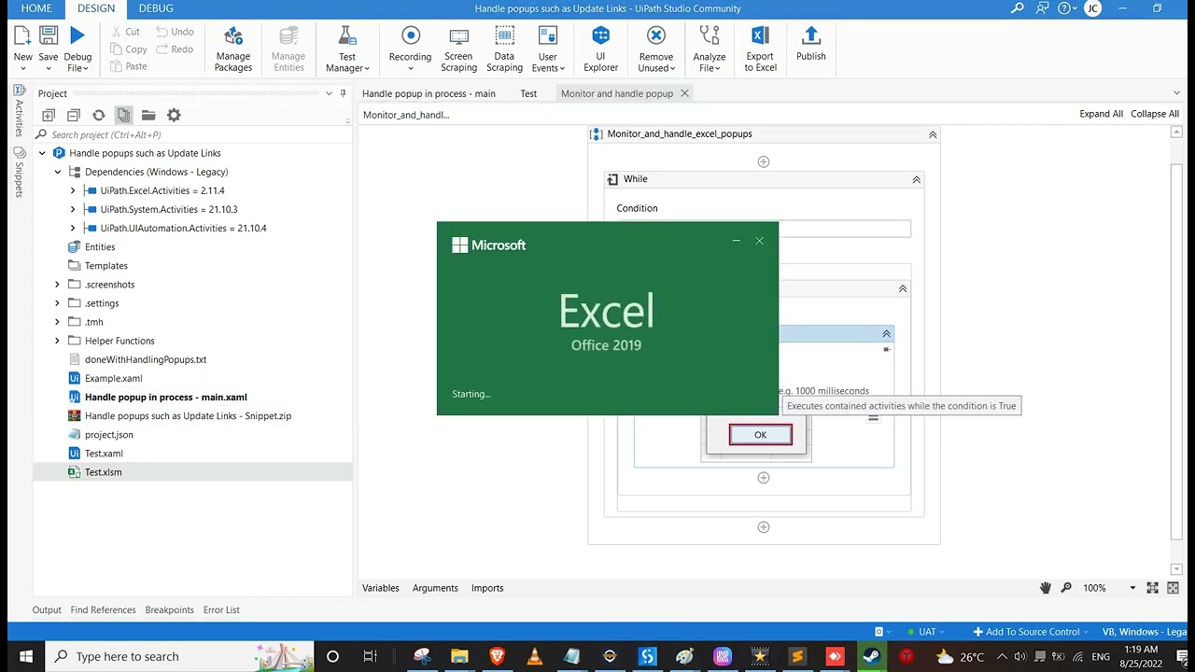Click the fit to screen icon

click(x=1152, y=588)
